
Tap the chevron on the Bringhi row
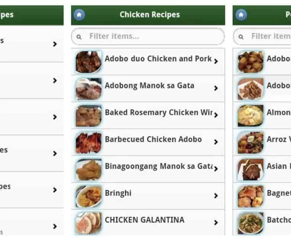click(216, 195)
